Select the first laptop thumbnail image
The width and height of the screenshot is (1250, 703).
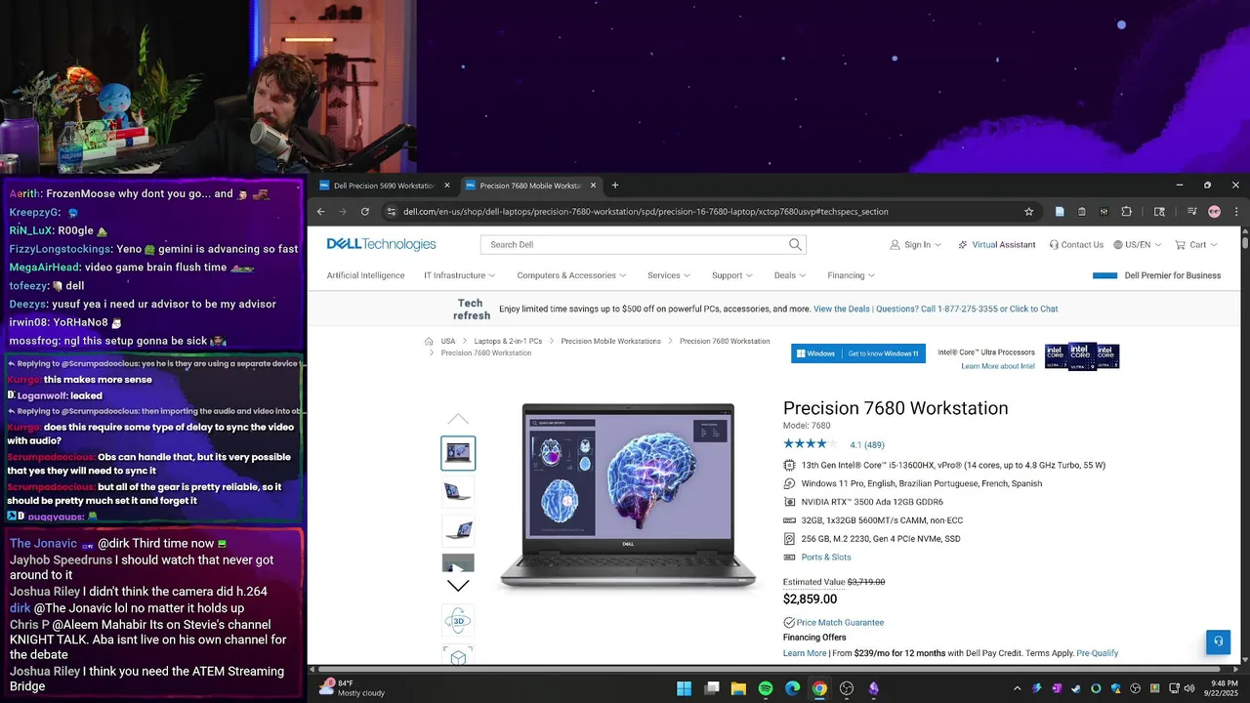458,453
